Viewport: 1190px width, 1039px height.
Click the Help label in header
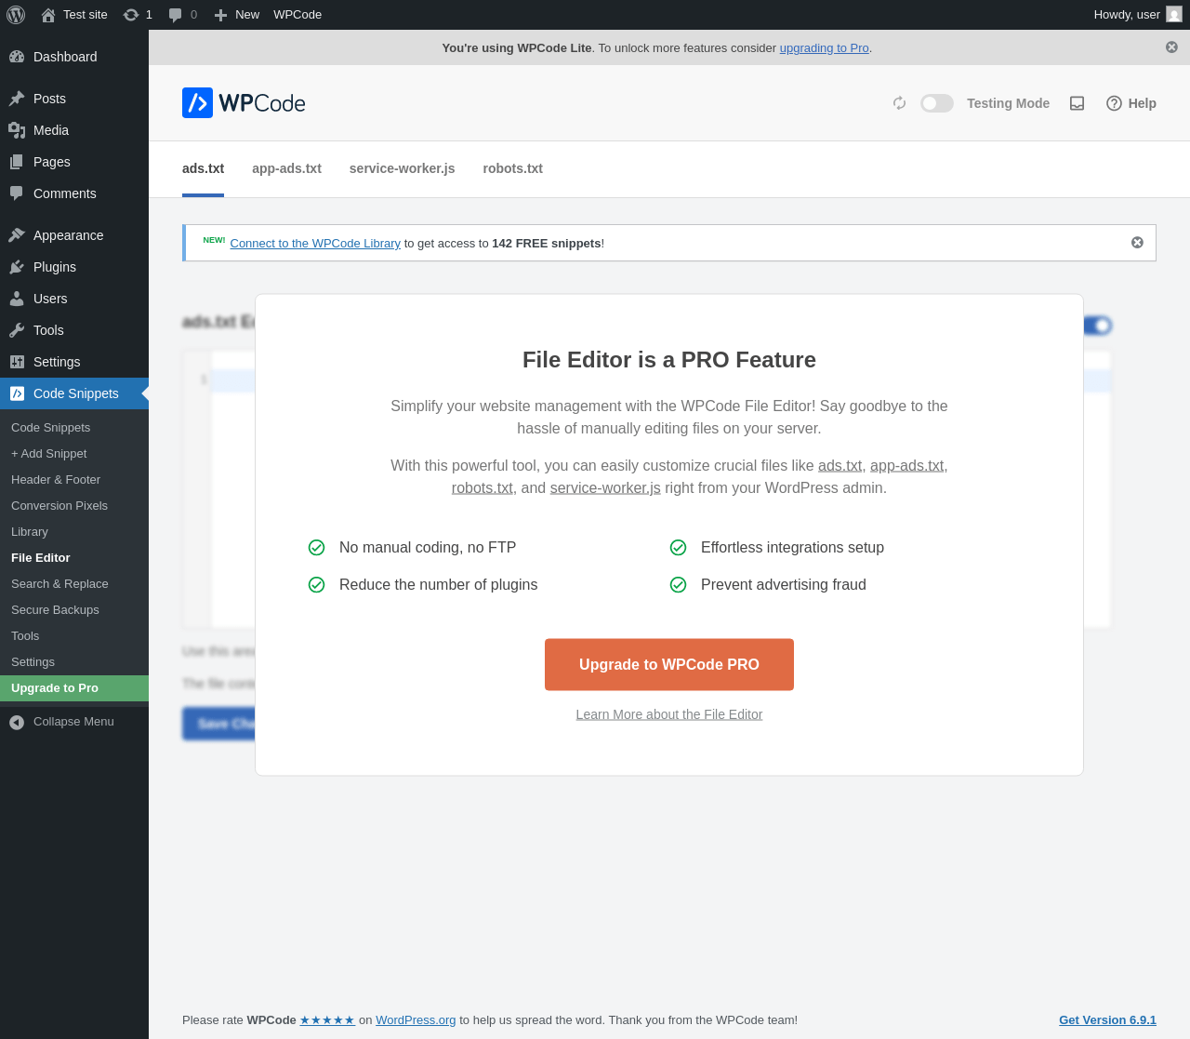(1143, 103)
